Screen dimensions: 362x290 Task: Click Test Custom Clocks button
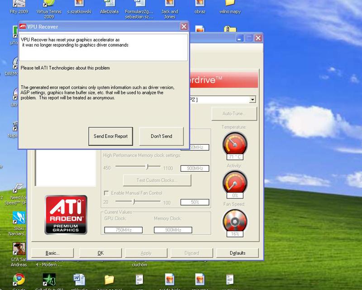(157, 180)
